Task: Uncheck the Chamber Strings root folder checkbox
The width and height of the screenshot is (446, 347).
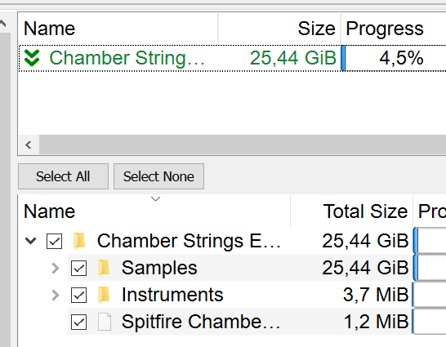Action: (x=55, y=242)
